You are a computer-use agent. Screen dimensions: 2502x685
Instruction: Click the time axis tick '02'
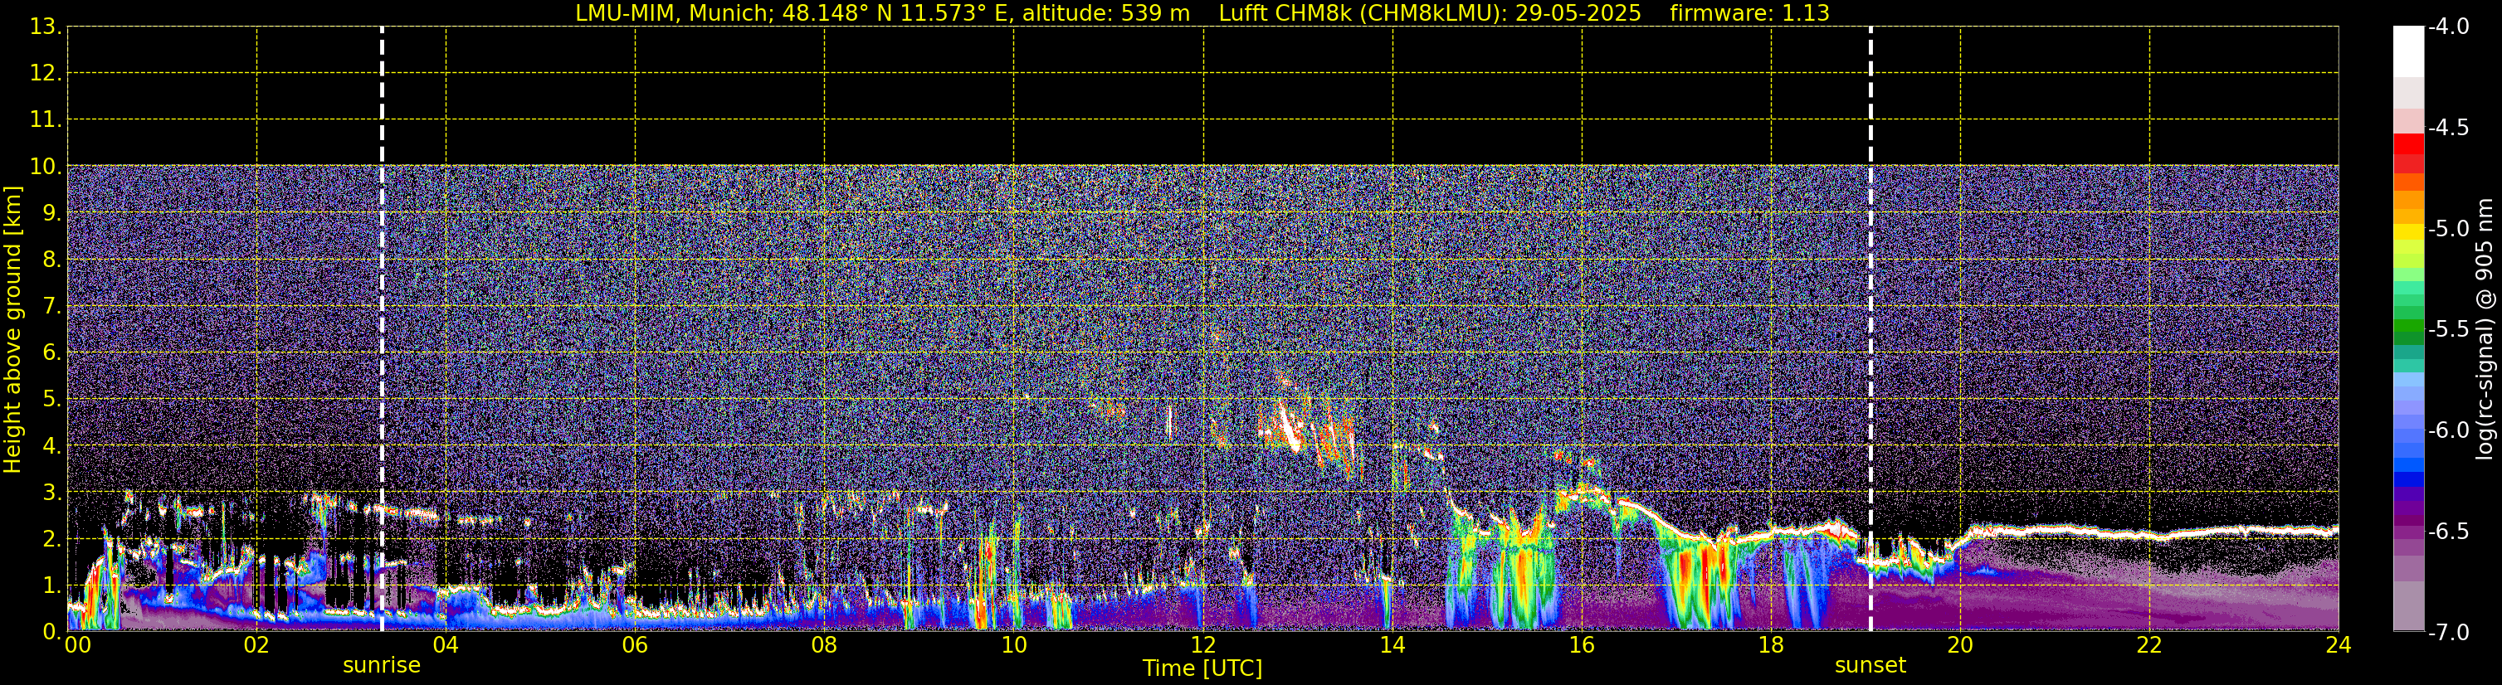(256, 645)
